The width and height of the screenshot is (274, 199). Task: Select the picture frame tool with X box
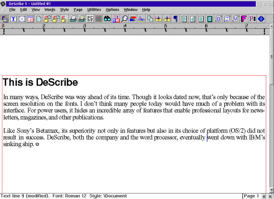[x=22, y=19]
